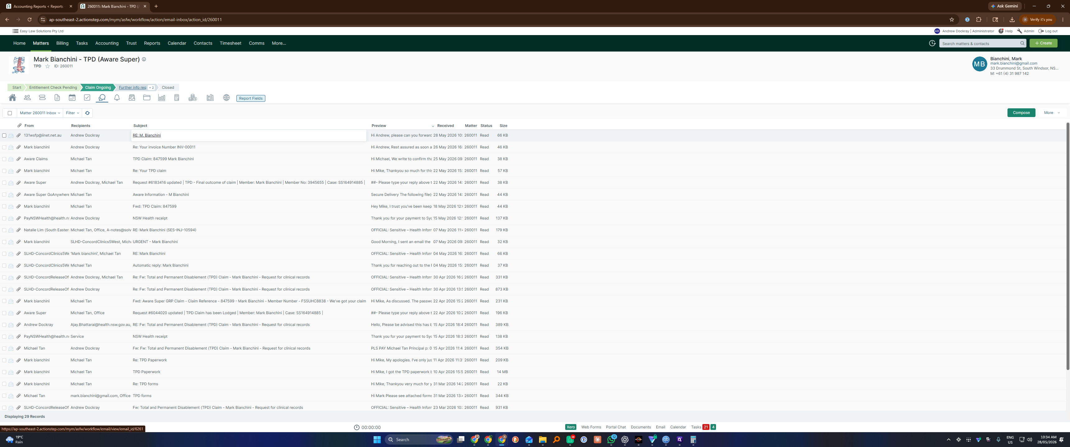This screenshot has height=447, width=1070.
Task: Open the inbox tray icon in matter toolbar
Action: coord(132,98)
